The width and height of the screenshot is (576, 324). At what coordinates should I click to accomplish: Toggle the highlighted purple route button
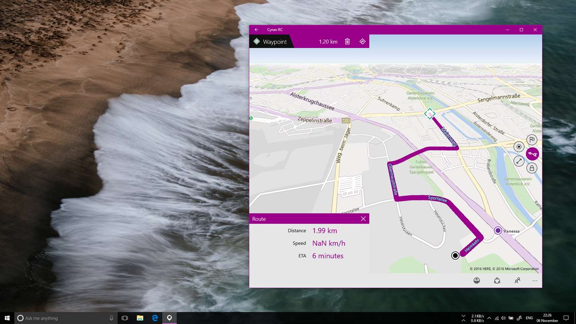[x=532, y=154]
